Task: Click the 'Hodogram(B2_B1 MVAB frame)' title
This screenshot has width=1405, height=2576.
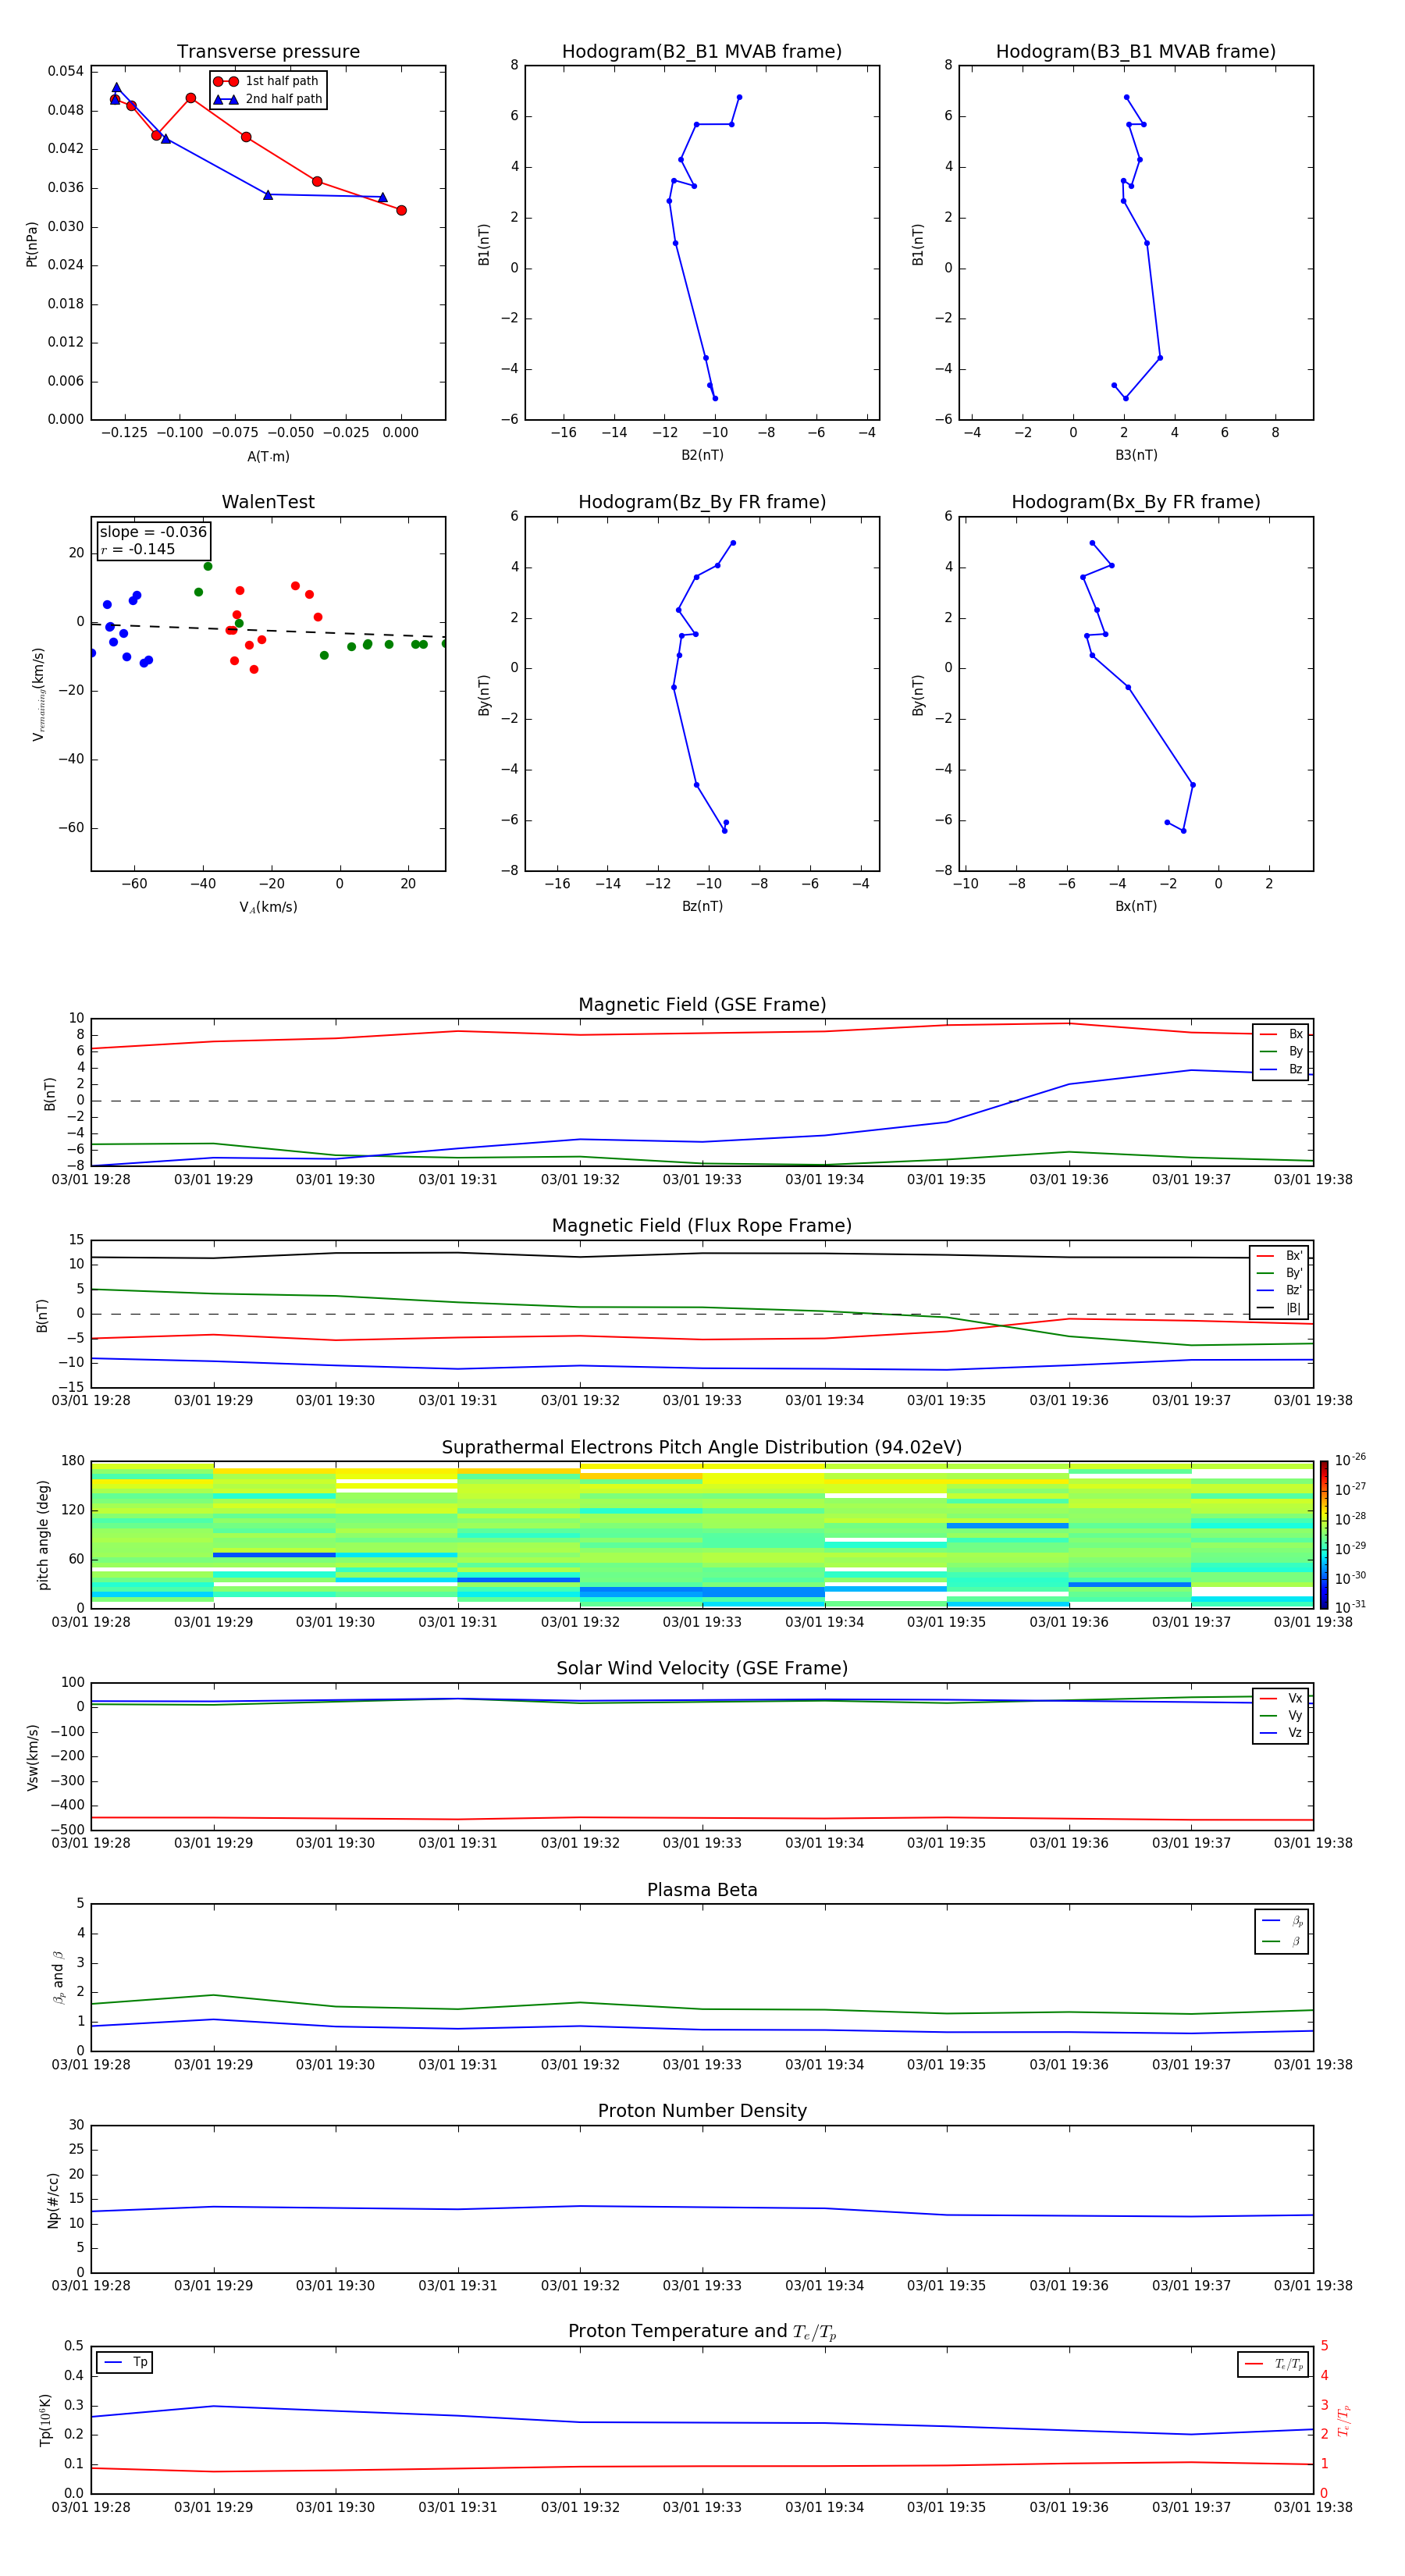Action: point(702,52)
